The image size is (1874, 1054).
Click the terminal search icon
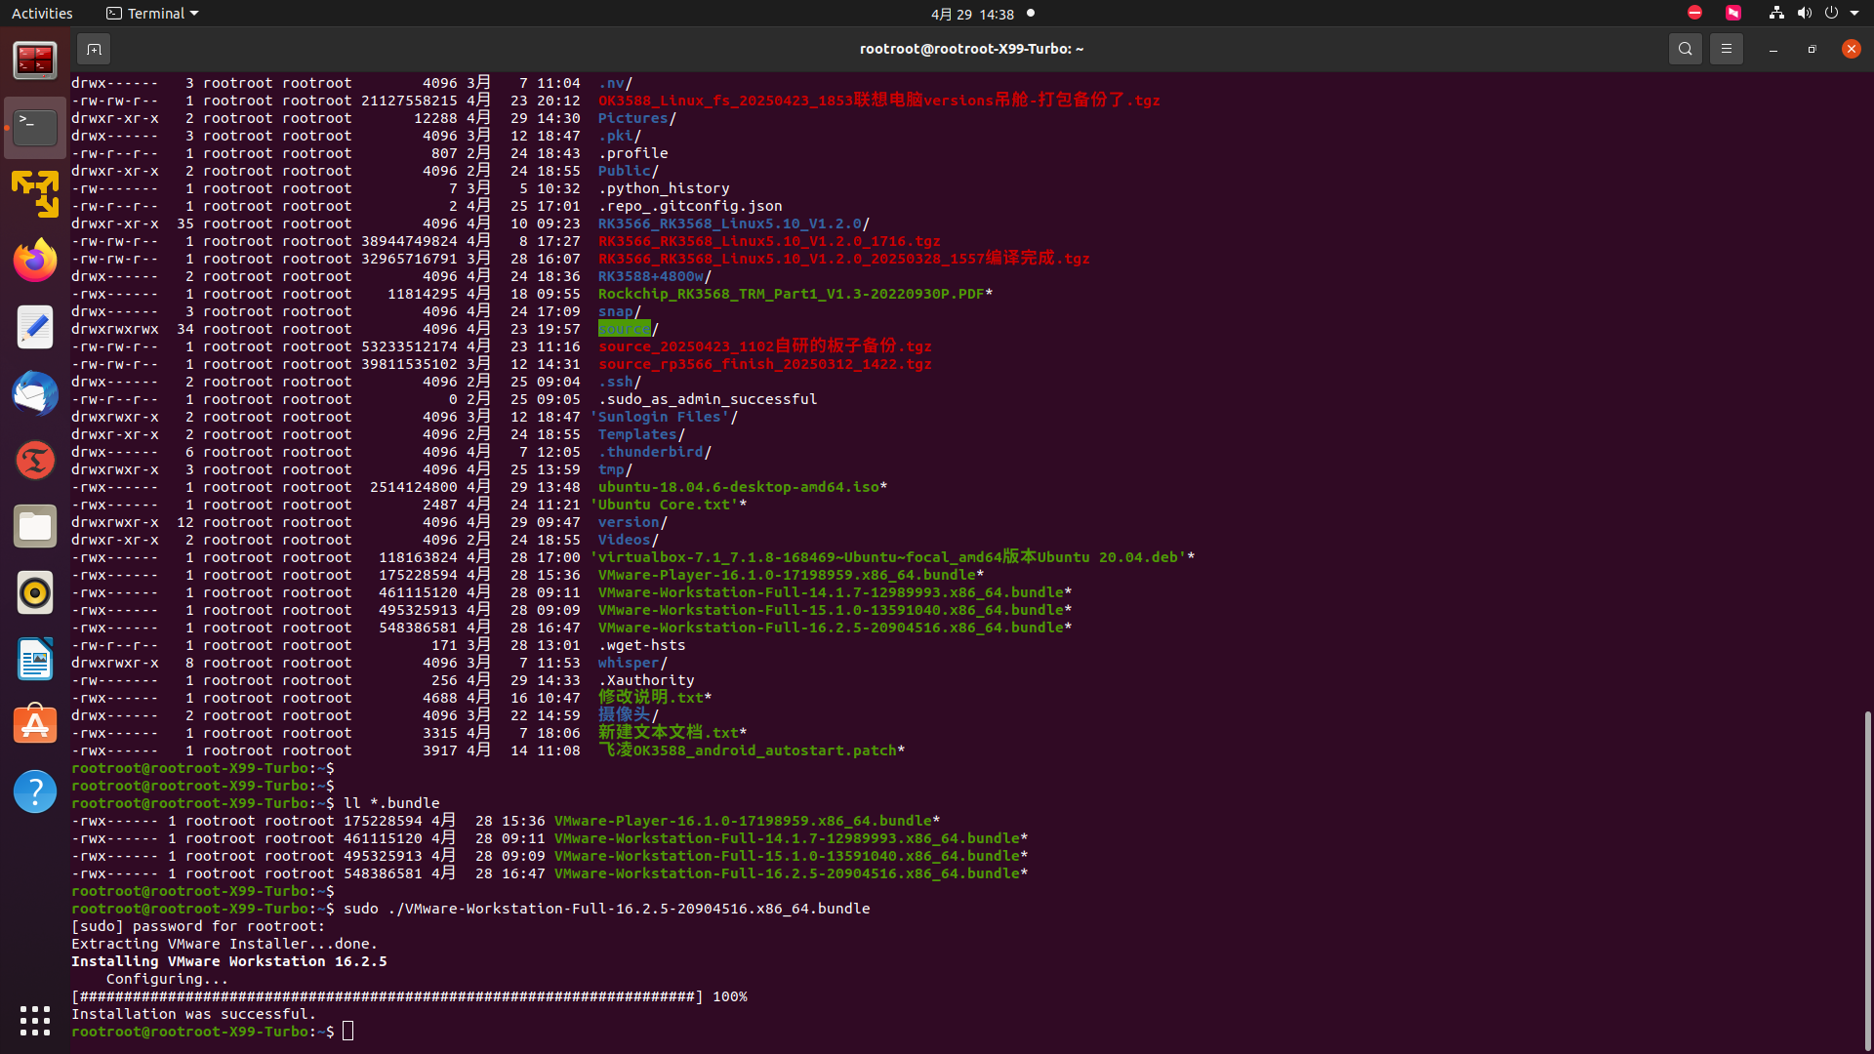click(1685, 49)
